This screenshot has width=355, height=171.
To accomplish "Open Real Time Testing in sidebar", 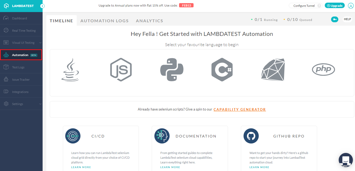I will (24, 31).
